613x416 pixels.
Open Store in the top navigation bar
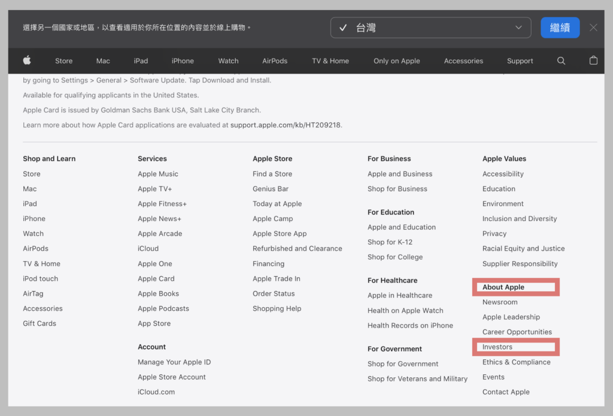(x=63, y=61)
